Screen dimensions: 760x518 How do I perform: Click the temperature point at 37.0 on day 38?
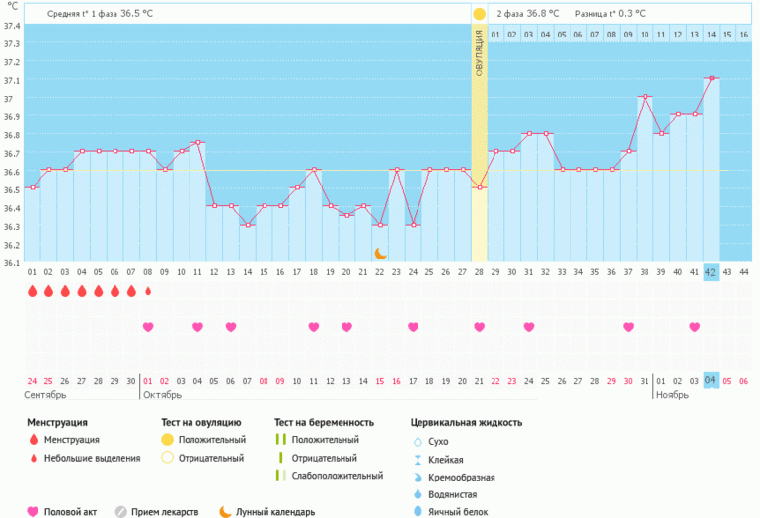coord(644,97)
